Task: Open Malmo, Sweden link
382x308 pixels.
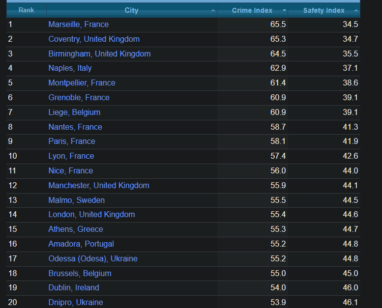Action: point(77,200)
